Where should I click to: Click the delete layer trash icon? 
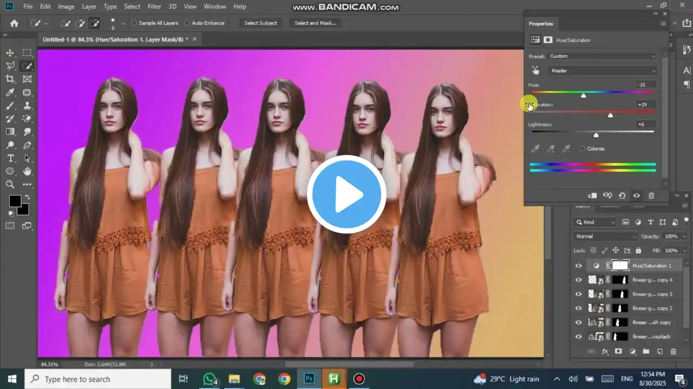pyautogui.click(x=674, y=352)
